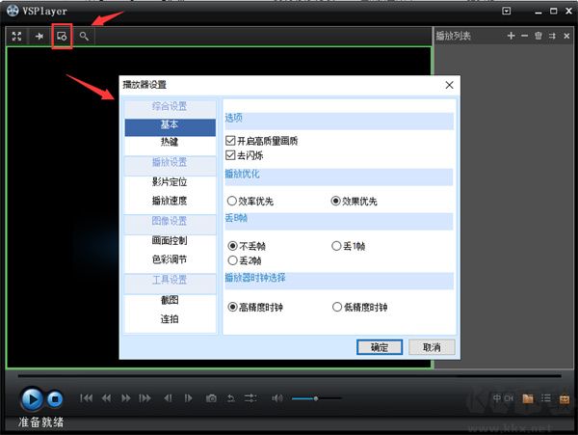Click the plus icon to add to playlist
Viewport: 578px width, 435px height.
[x=512, y=36]
